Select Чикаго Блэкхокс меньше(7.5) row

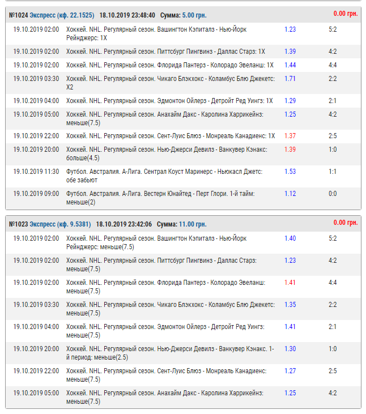[x=183, y=309]
